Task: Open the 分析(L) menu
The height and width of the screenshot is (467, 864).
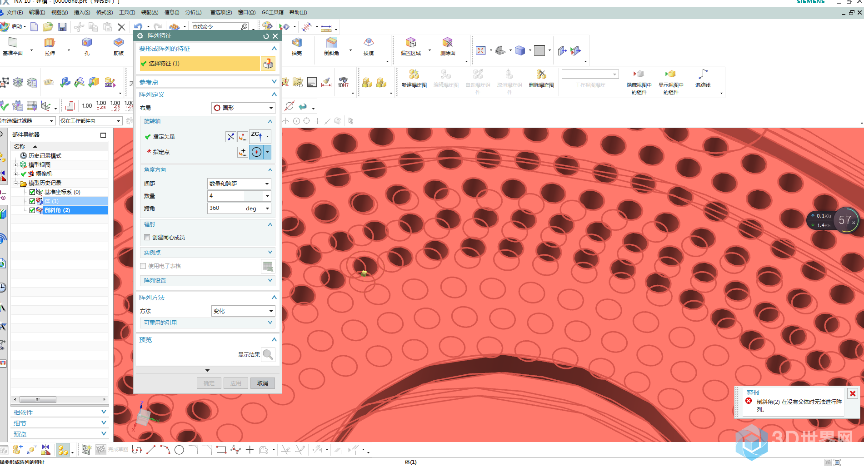Action: coord(193,13)
